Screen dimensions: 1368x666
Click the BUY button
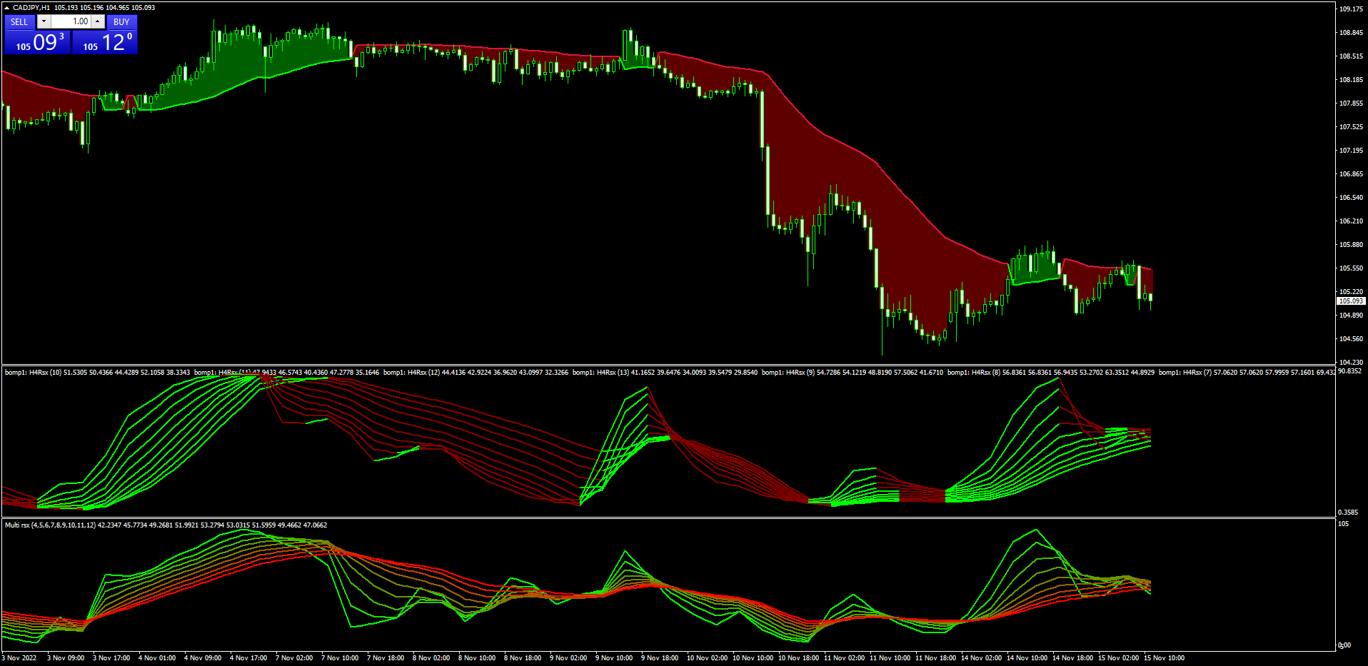coord(121,22)
